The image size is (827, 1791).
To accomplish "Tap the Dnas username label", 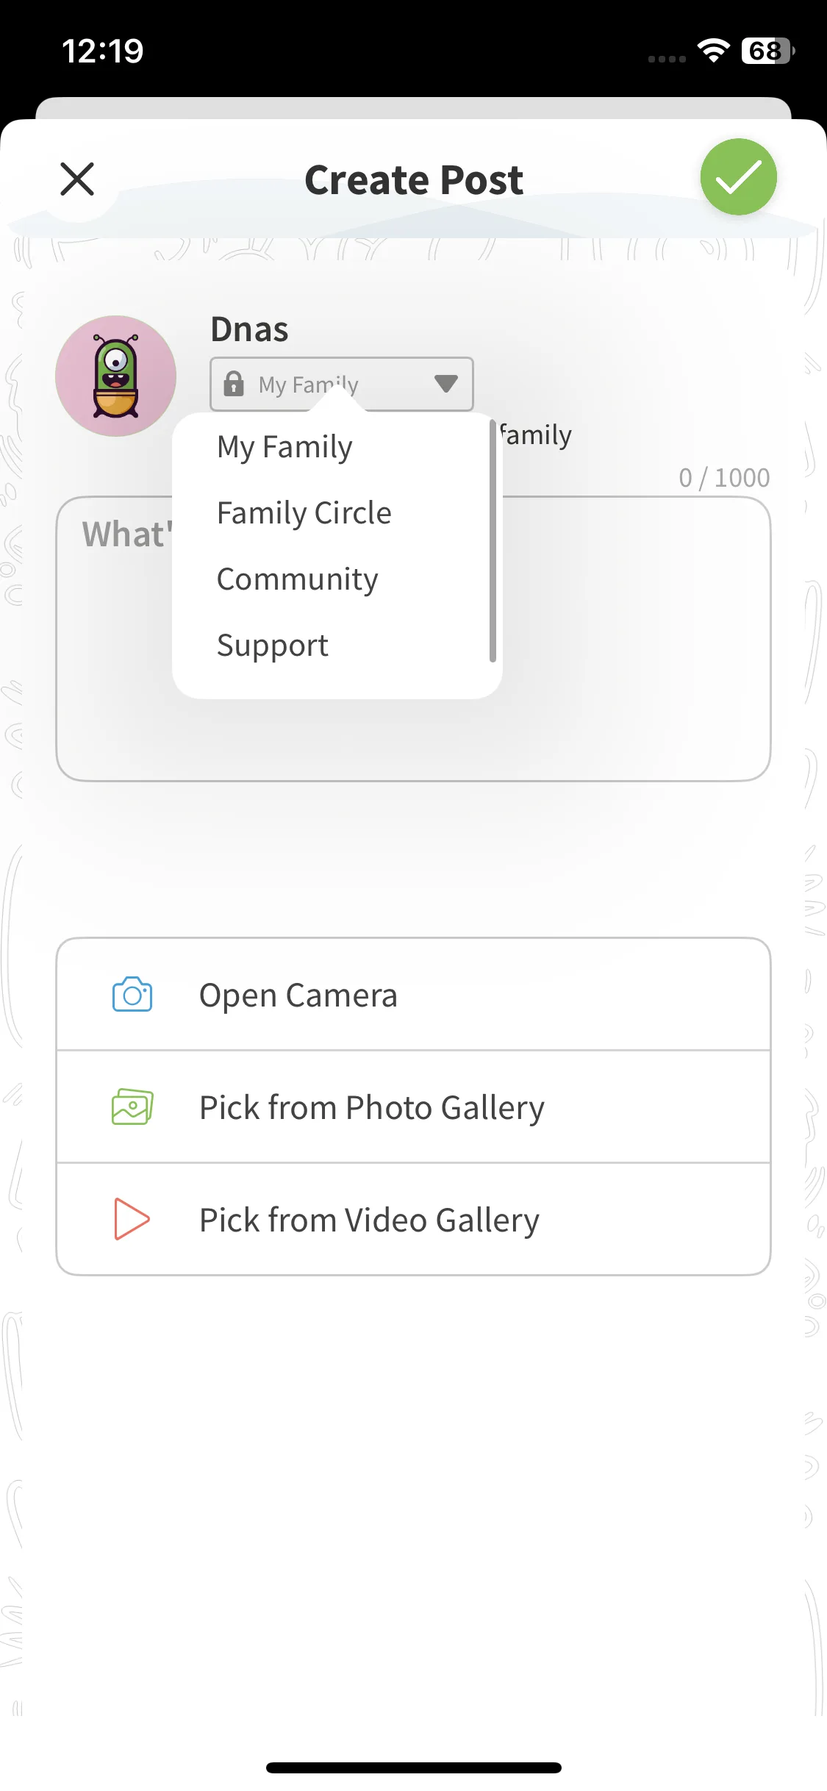I will click(x=249, y=329).
